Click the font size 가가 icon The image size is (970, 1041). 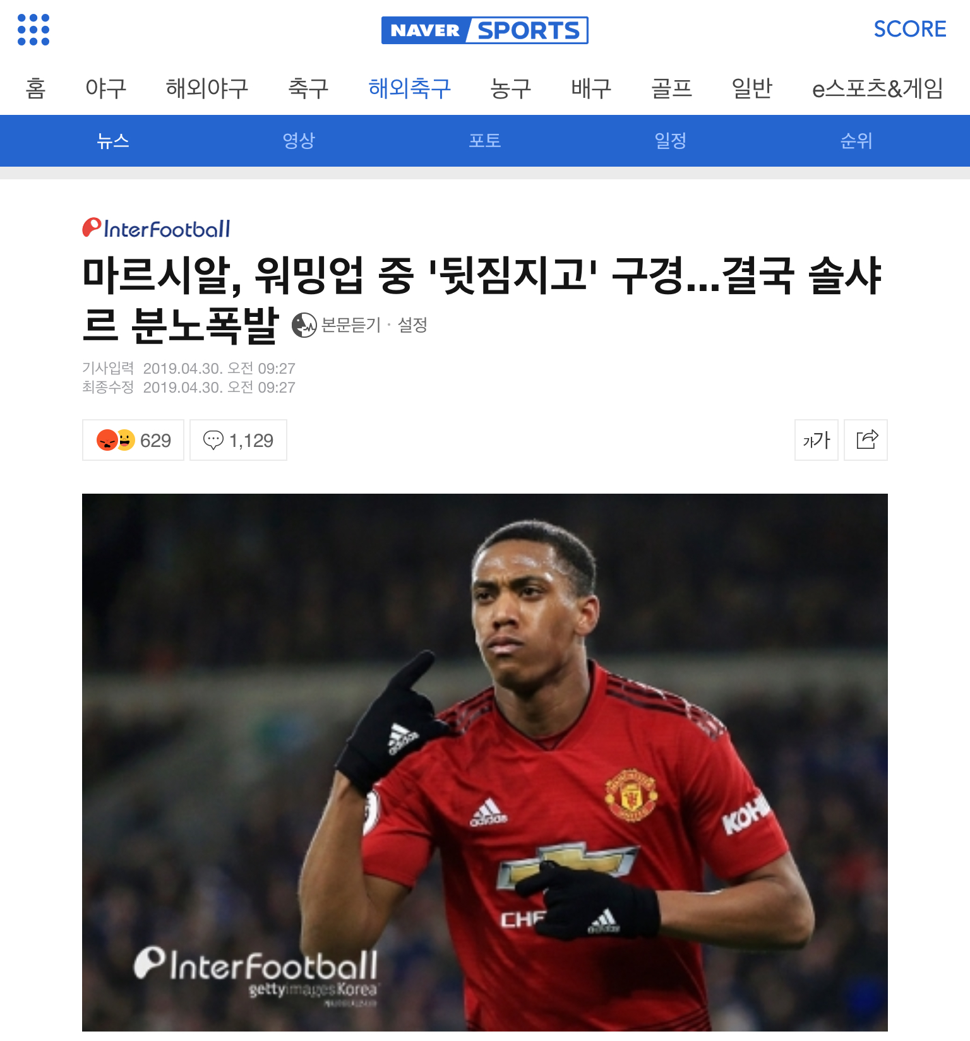tap(817, 440)
